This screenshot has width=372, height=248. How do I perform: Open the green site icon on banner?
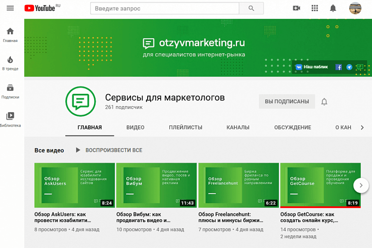(x=360, y=67)
